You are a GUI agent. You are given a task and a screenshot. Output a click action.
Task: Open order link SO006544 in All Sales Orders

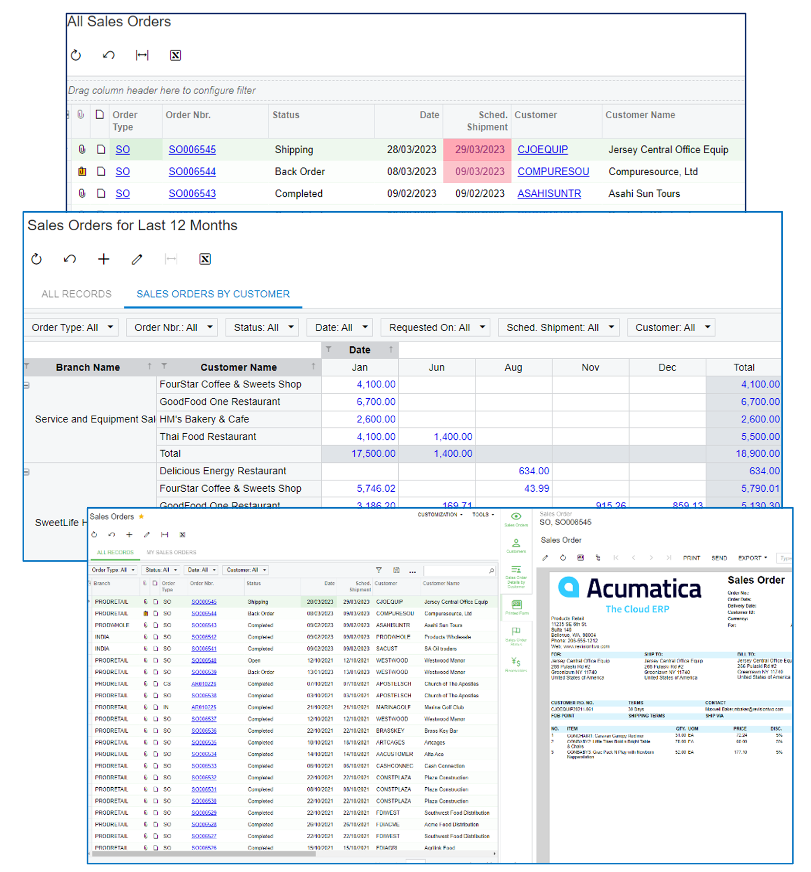point(192,172)
